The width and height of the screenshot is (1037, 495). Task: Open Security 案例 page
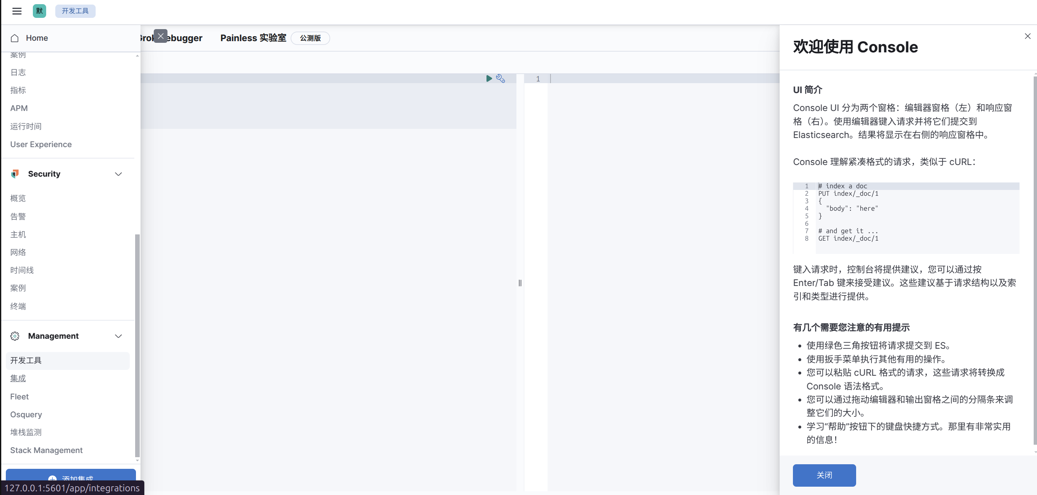[x=18, y=288]
